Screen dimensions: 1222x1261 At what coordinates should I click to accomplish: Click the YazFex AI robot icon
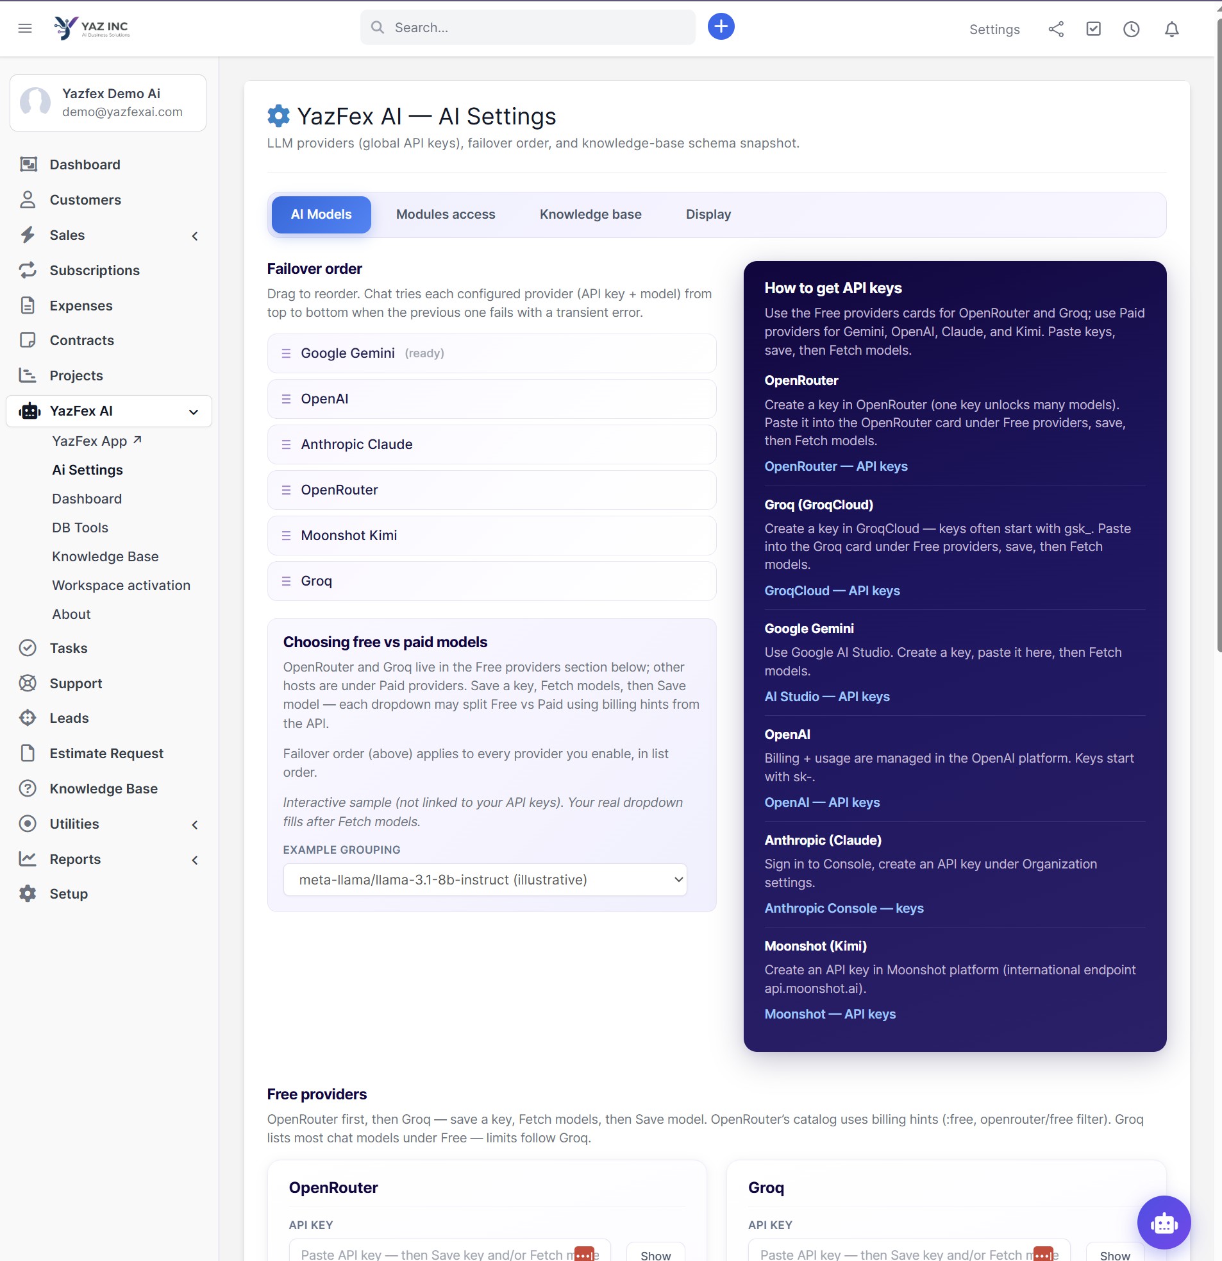tap(29, 411)
